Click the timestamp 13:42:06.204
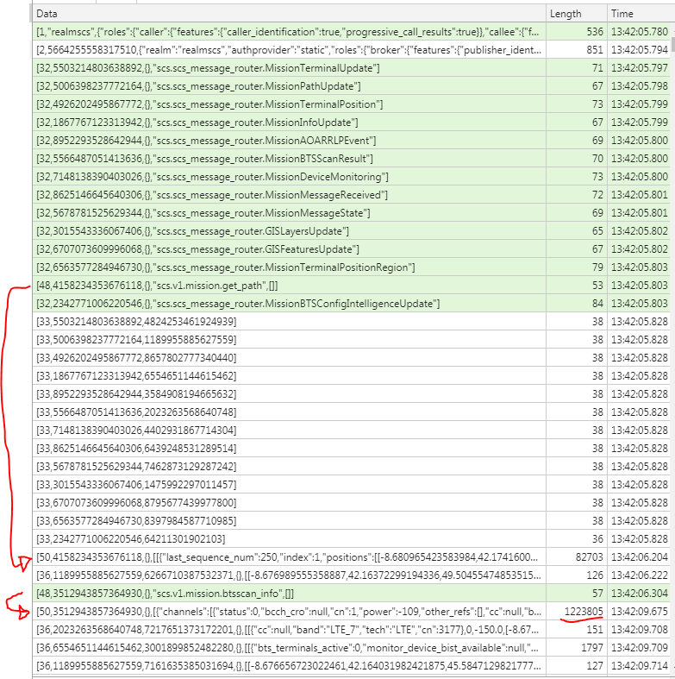The image size is (675, 679). point(640,557)
